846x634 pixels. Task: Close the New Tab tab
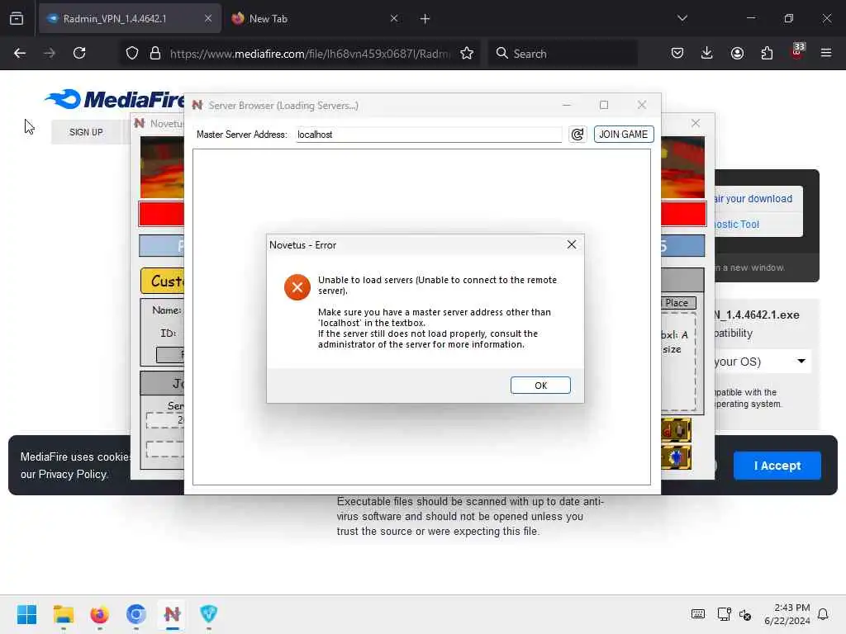tap(394, 19)
